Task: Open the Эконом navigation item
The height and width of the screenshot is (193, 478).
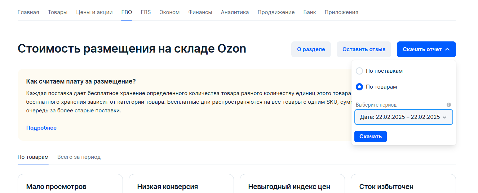Action: 169,12
